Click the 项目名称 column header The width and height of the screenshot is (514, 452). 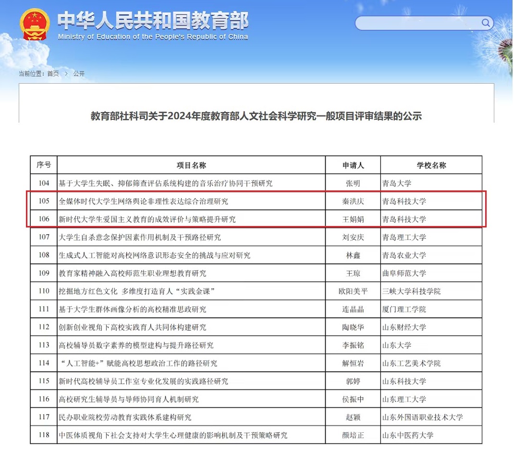[x=191, y=165]
